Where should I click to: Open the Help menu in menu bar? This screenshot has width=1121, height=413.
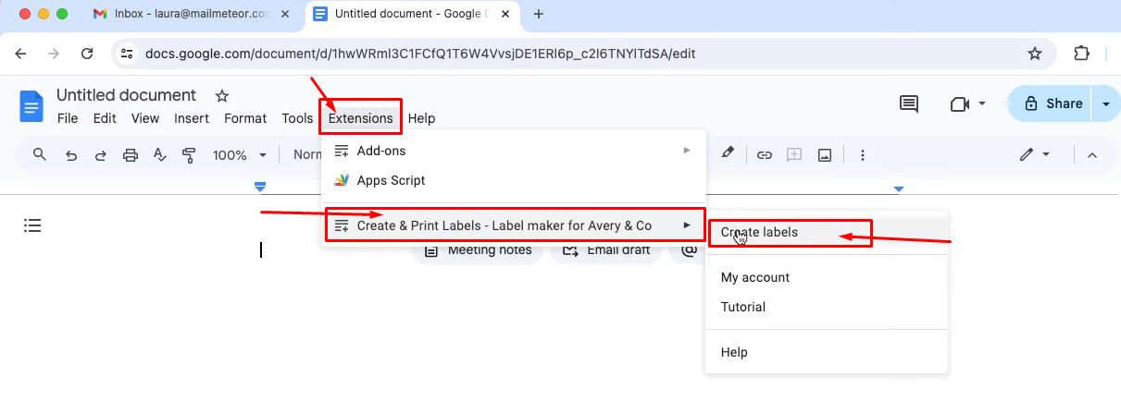pos(421,118)
